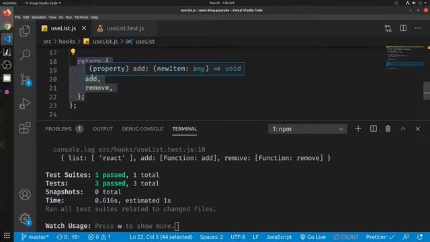The height and width of the screenshot is (242, 430).
Task: Open the Edit menu
Action: 26,17
